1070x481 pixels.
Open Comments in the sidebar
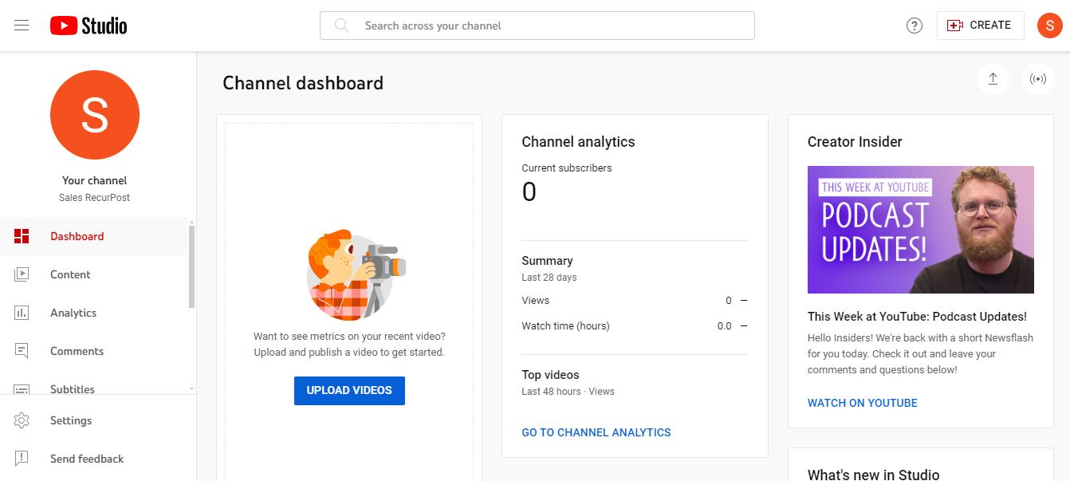tap(94, 351)
